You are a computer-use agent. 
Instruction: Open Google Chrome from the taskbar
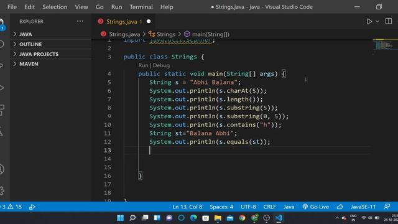[242, 218]
